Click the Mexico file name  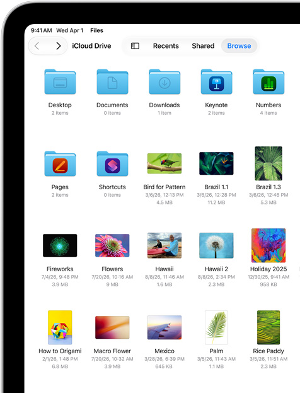[164, 351]
